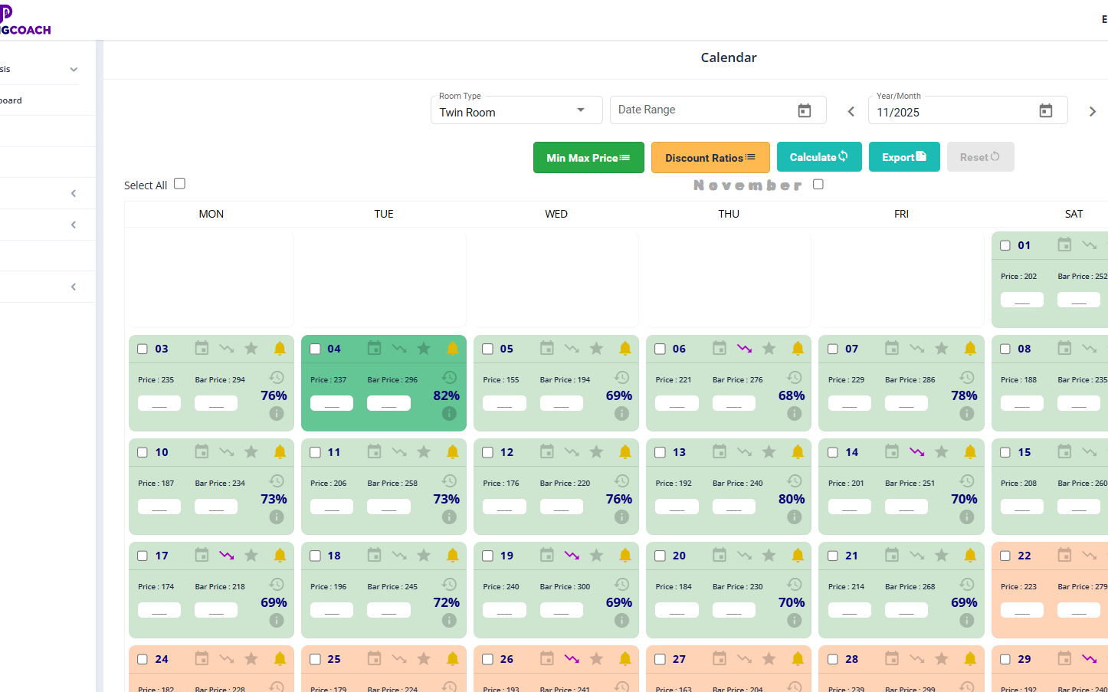Click the price input field on day 11
This screenshot has height=692, width=1108.
pyautogui.click(x=331, y=507)
